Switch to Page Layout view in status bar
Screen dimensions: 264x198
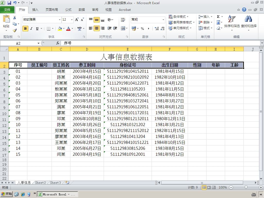pyautogui.click(x=209, y=187)
